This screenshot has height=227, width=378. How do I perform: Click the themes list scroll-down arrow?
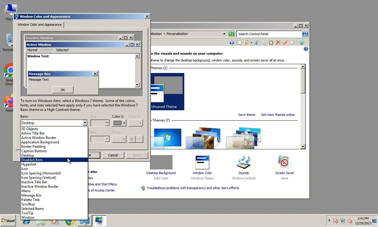coord(303,147)
